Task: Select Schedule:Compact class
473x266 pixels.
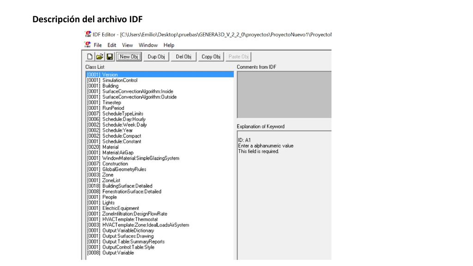Action: pos(160,136)
